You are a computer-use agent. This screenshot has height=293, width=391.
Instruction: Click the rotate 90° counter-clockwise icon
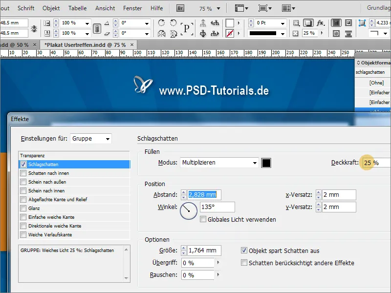[174, 22]
